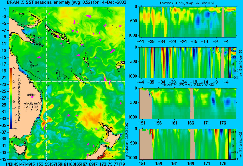This screenshot has height=166, width=243.
Task: Open the temperature section plot at lat=-22
Action: click(x=188, y=104)
